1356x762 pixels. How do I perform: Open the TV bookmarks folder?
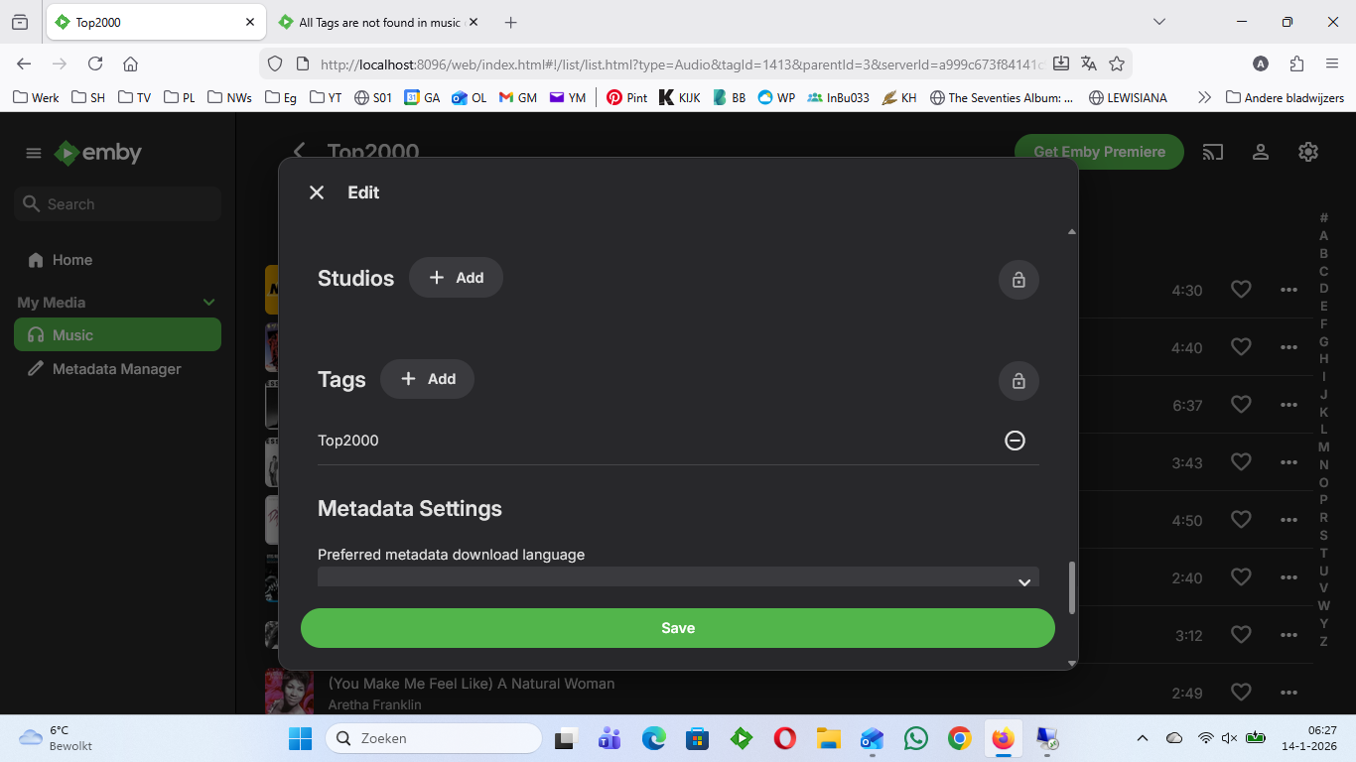135,97
